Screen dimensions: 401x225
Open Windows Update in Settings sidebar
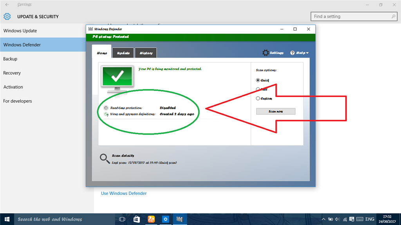click(43, 31)
